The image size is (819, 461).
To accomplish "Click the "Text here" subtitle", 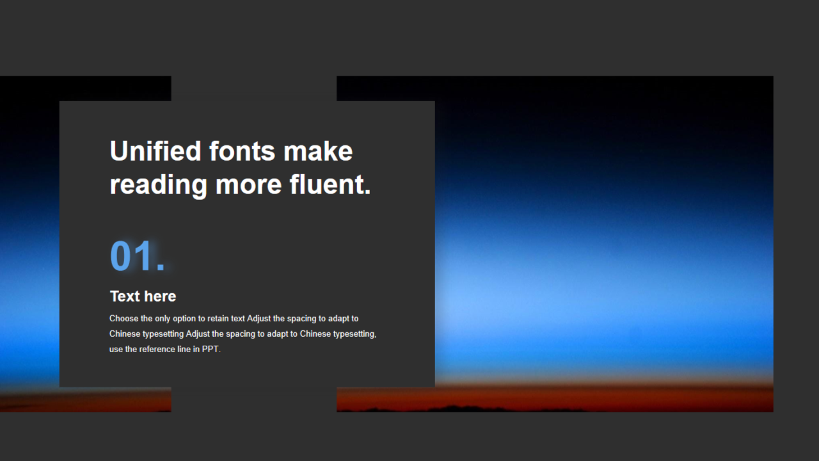I will [143, 296].
